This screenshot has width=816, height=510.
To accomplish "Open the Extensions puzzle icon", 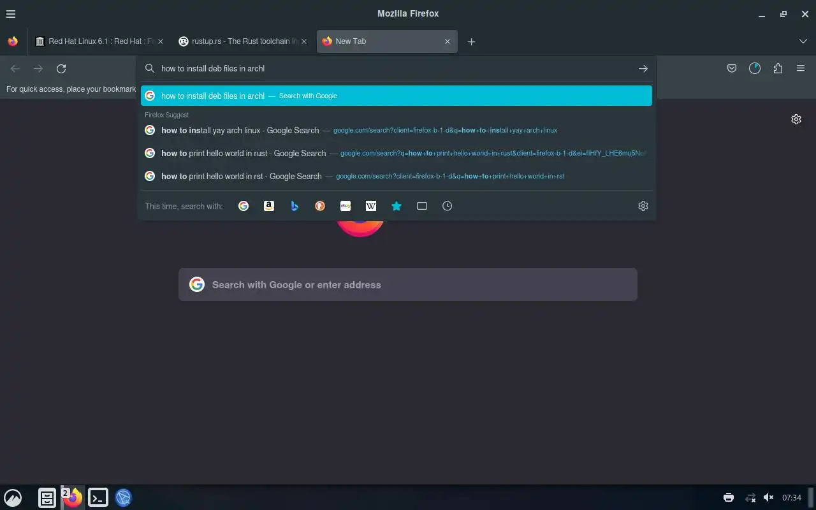I will [778, 68].
